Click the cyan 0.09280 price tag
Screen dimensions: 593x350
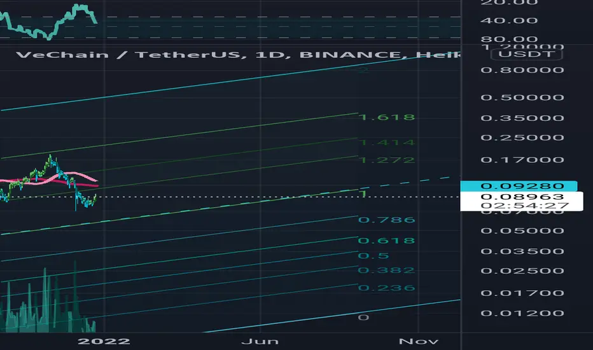click(x=519, y=186)
